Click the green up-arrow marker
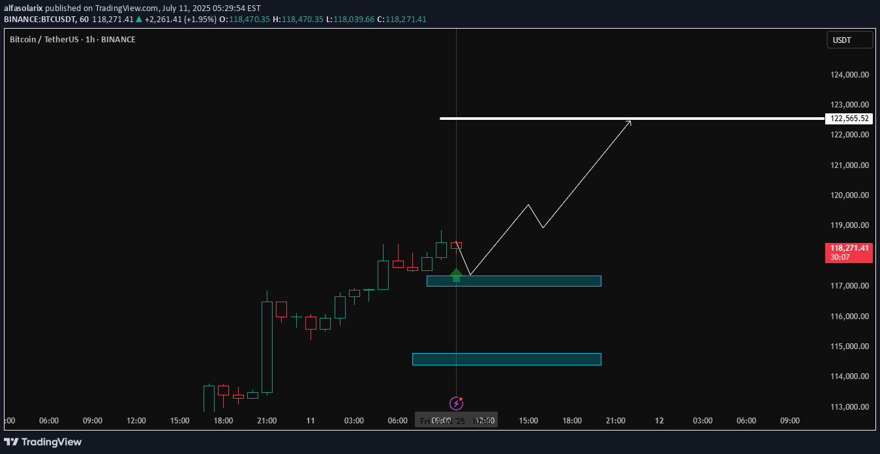This screenshot has width=880, height=454. coord(456,275)
